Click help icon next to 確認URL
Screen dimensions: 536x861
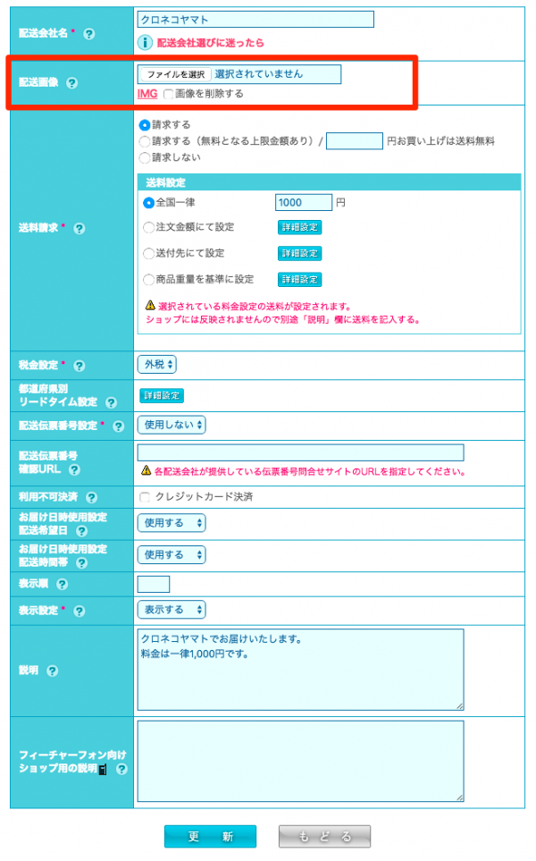(x=75, y=469)
